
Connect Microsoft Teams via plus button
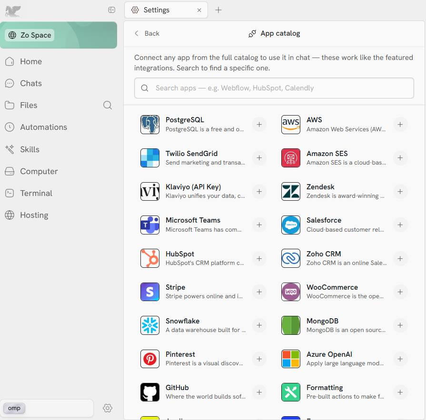point(259,225)
